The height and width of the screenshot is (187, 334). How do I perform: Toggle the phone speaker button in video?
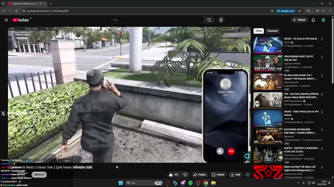220,151
